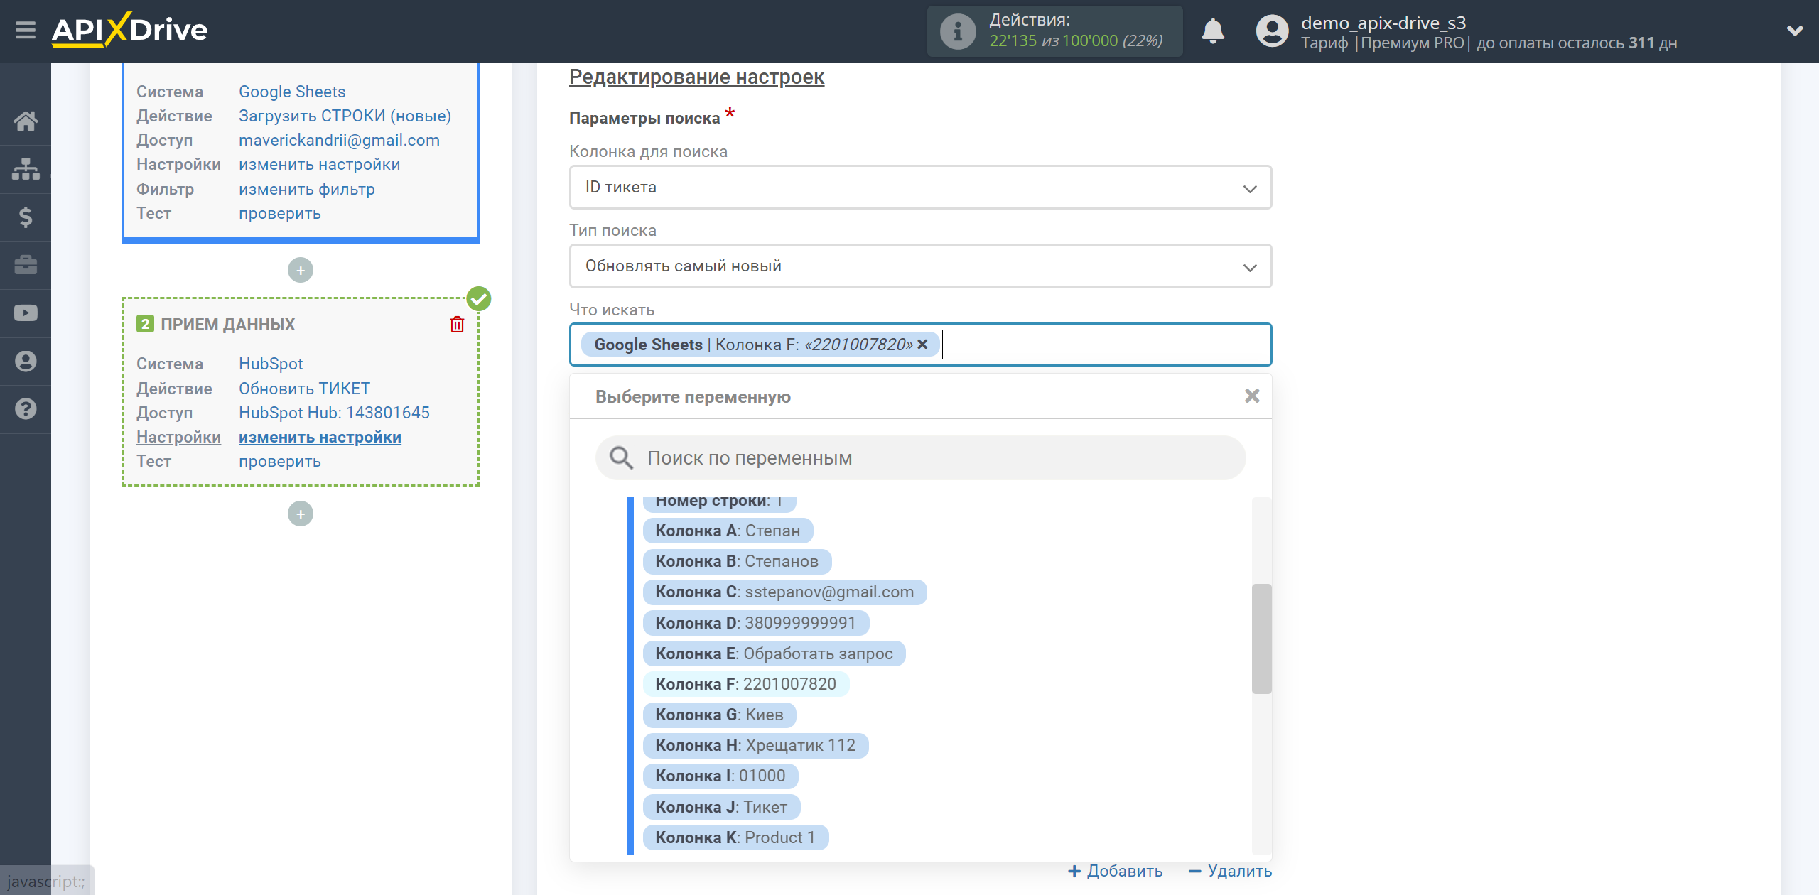Click the user avatar icon
This screenshot has width=1819, height=895.
pos(1272,31)
